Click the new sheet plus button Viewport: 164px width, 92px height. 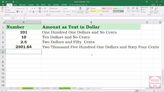88,88
